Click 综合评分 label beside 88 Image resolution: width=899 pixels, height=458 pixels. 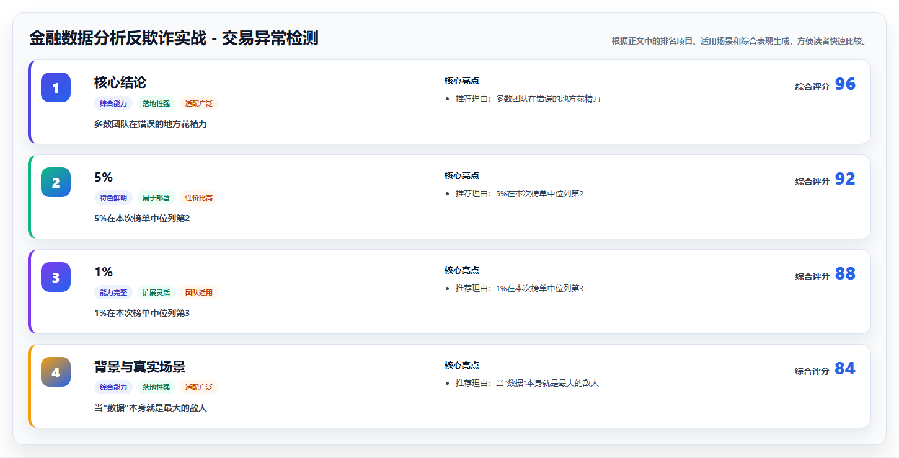coord(812,276)
